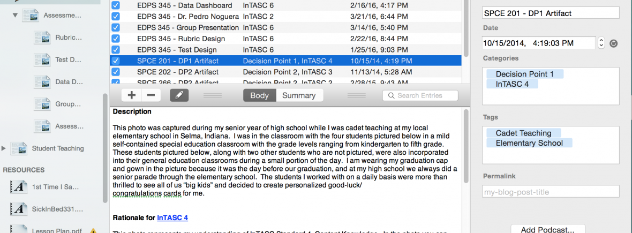Open the 1st Time I Sa... resource icon
This screenshot has width=632, height=233.
pyautogui.click(x=19, y=187)
